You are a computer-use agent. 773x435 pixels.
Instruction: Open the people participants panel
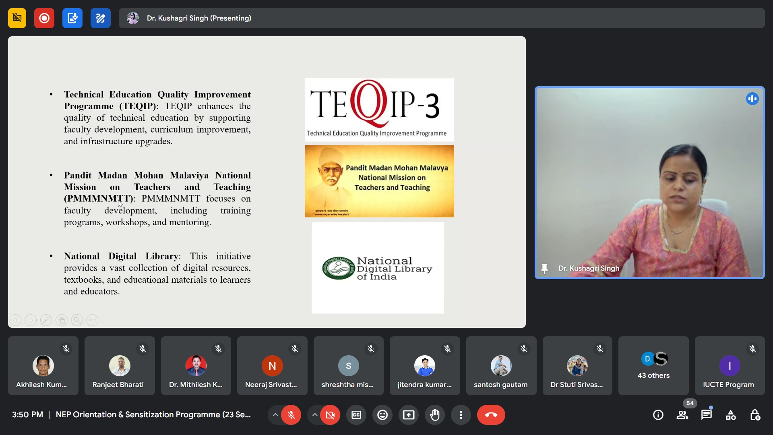tap(682, 415)
